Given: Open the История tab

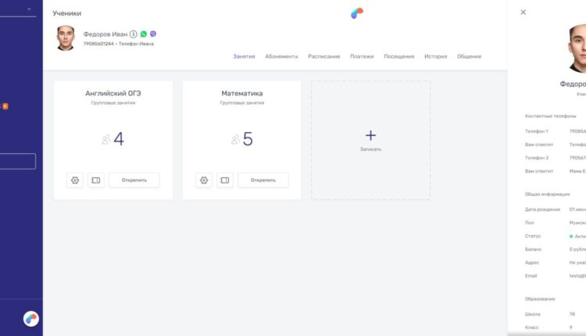Looking at the screenshot, I should 435,56.
